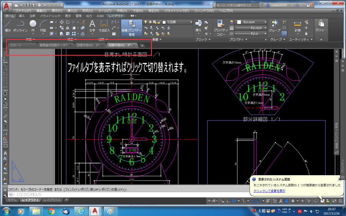Toggle ペーパー paper/model space in status bar
Image resolution: width=346 pixels, height=216 pixels.
212,201
